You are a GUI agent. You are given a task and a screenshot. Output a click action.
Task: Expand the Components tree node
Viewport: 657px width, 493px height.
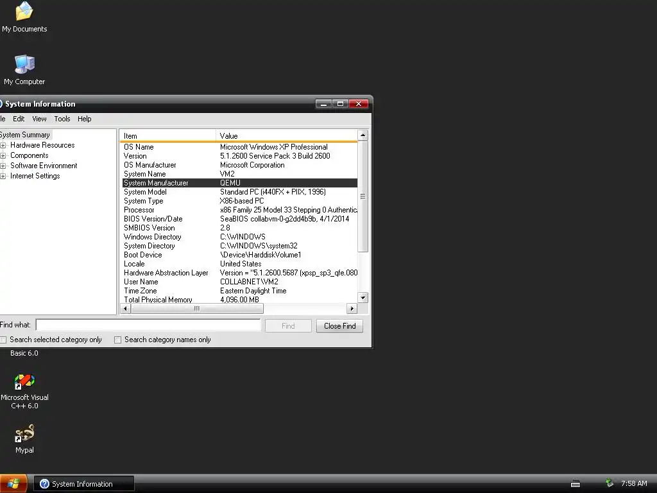[x=3, y=155]
